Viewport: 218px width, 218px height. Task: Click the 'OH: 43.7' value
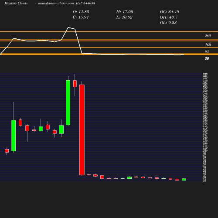169,17
